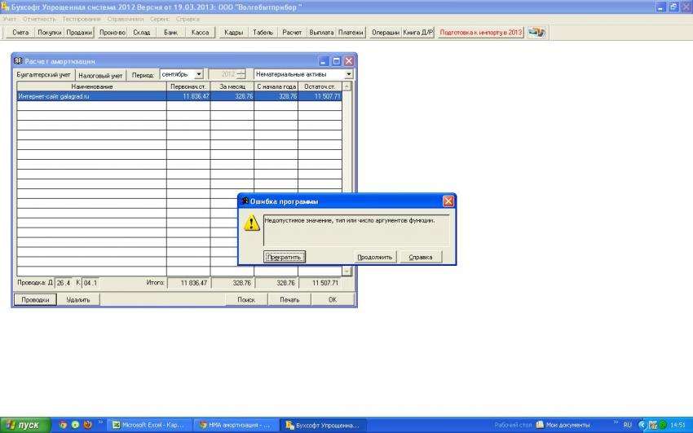The image size is (693, 433).
Task: Open the Книга Д/Р toolbar section
Action: 418,33
